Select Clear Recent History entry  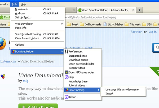tap(37, 38)
